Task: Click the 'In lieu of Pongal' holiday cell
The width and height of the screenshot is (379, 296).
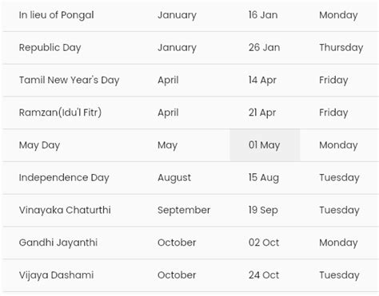Action: point(56,15)
